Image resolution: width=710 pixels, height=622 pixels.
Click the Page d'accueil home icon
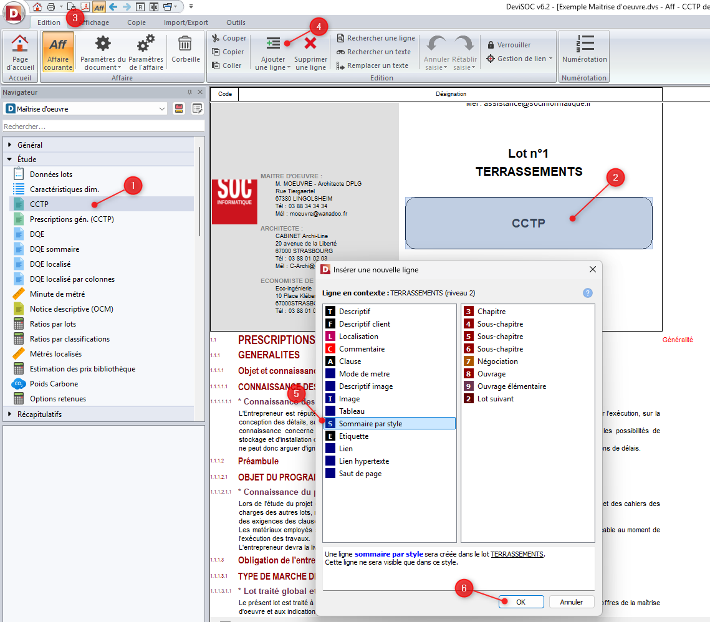click(x=20, y=44)
